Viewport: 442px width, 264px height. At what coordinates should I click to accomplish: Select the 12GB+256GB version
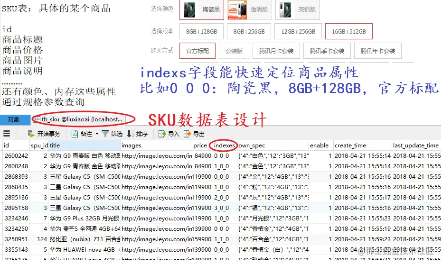298,32
